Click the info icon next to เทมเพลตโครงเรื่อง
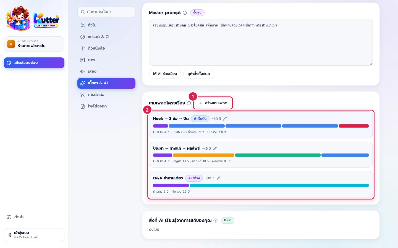Screen dimensions: 398x248 [189, 103]
